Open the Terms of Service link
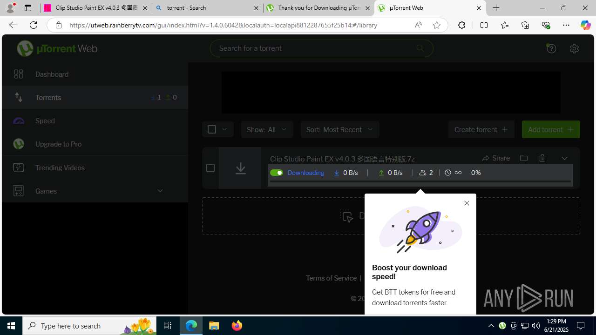The image size is (596, 335). (x=331, y=278)
